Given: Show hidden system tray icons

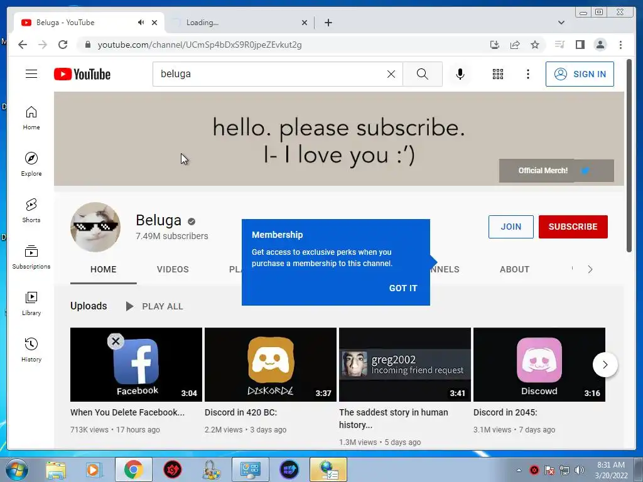Looking at the screenshot, I should tap(519, 470).
